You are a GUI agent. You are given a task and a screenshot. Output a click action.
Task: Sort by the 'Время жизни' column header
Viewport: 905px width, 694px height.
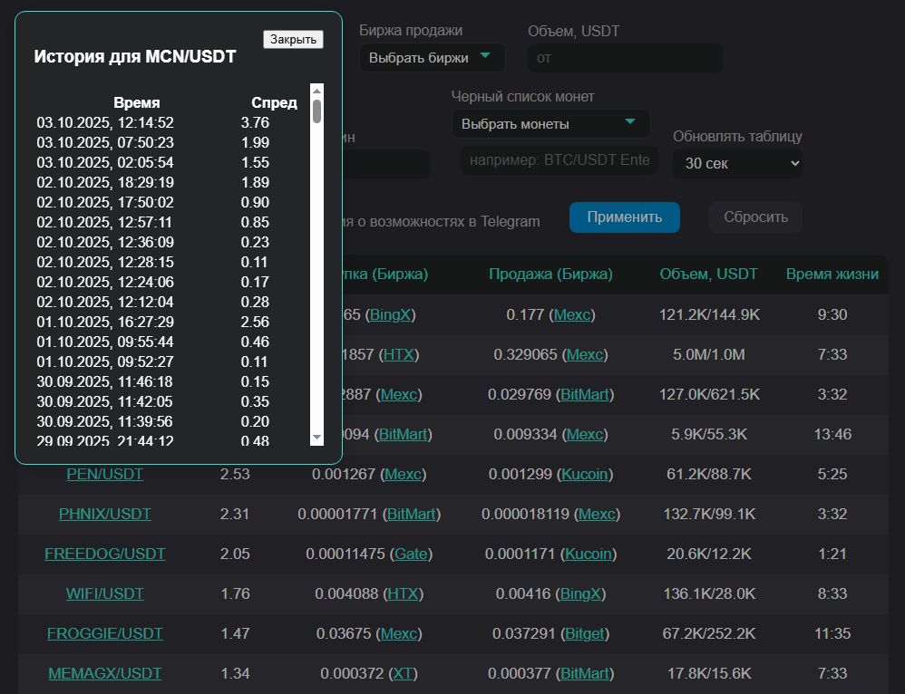point(832,274)
